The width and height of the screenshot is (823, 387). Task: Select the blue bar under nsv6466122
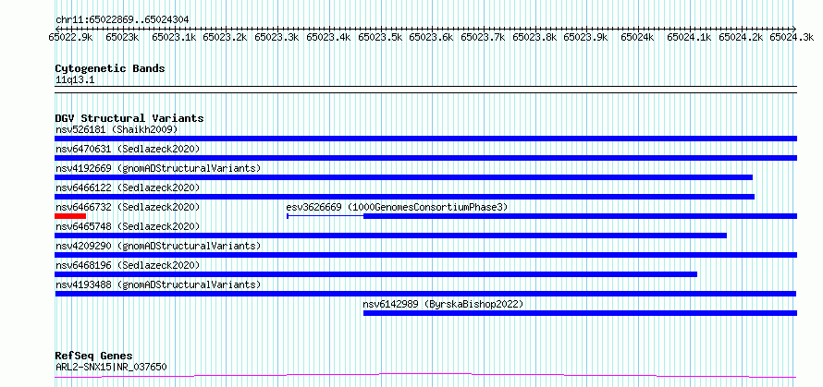pyautogui.click(x=405, y=197)
